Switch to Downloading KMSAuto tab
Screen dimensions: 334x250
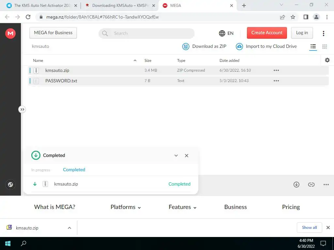(x=120, y=6)
